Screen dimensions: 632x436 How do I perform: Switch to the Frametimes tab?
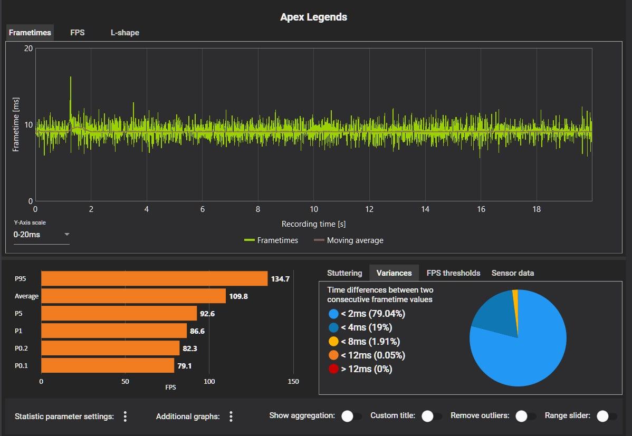[x=30, y=33]
